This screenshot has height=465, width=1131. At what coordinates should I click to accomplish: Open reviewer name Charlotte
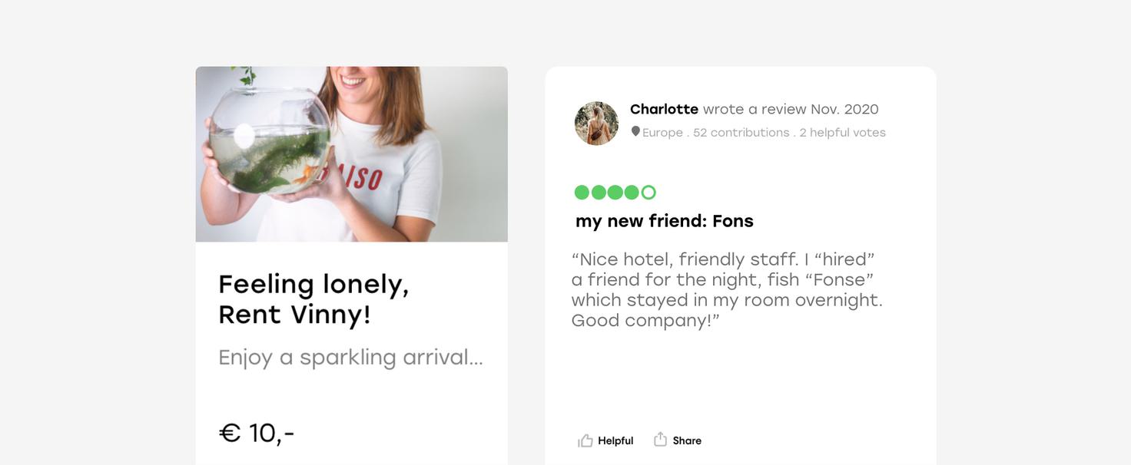[x=664, y=109]
